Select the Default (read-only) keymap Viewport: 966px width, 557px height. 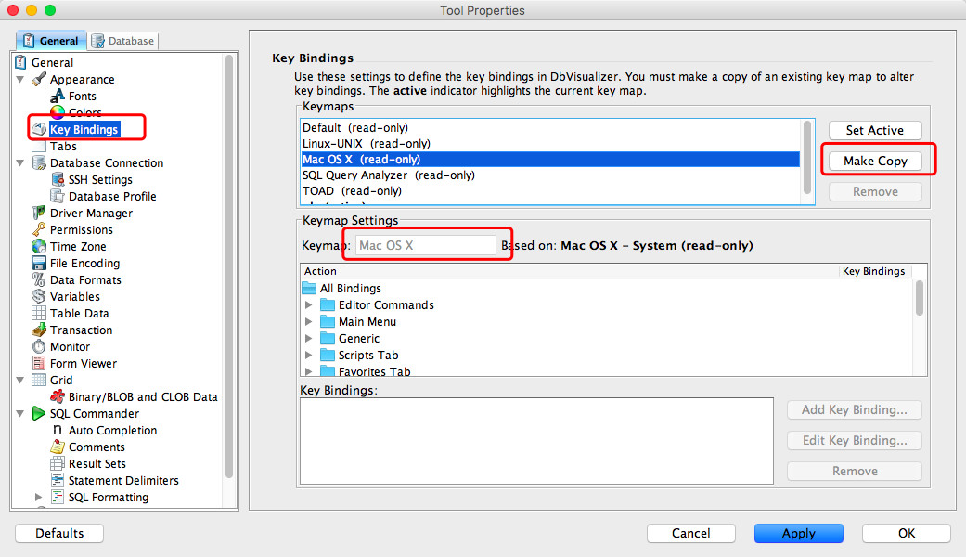(x=550, y=127)
